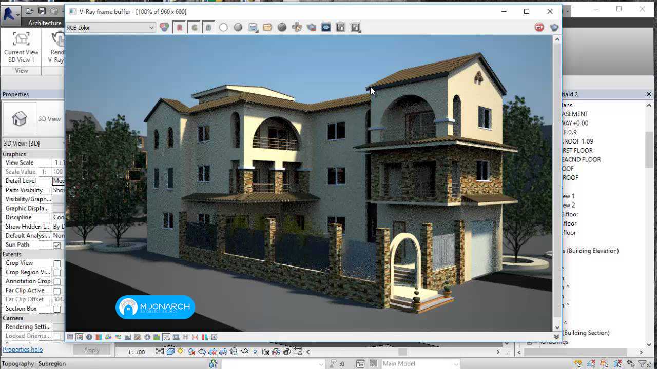This screenshot has height=369, width=657.
Task: Select SEACND FLOOR view in Project Browser
Action: coord(582,159)
